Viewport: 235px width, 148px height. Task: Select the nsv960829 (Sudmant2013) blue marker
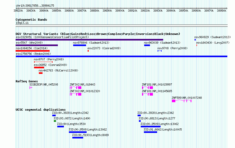[x=195, y=40]
